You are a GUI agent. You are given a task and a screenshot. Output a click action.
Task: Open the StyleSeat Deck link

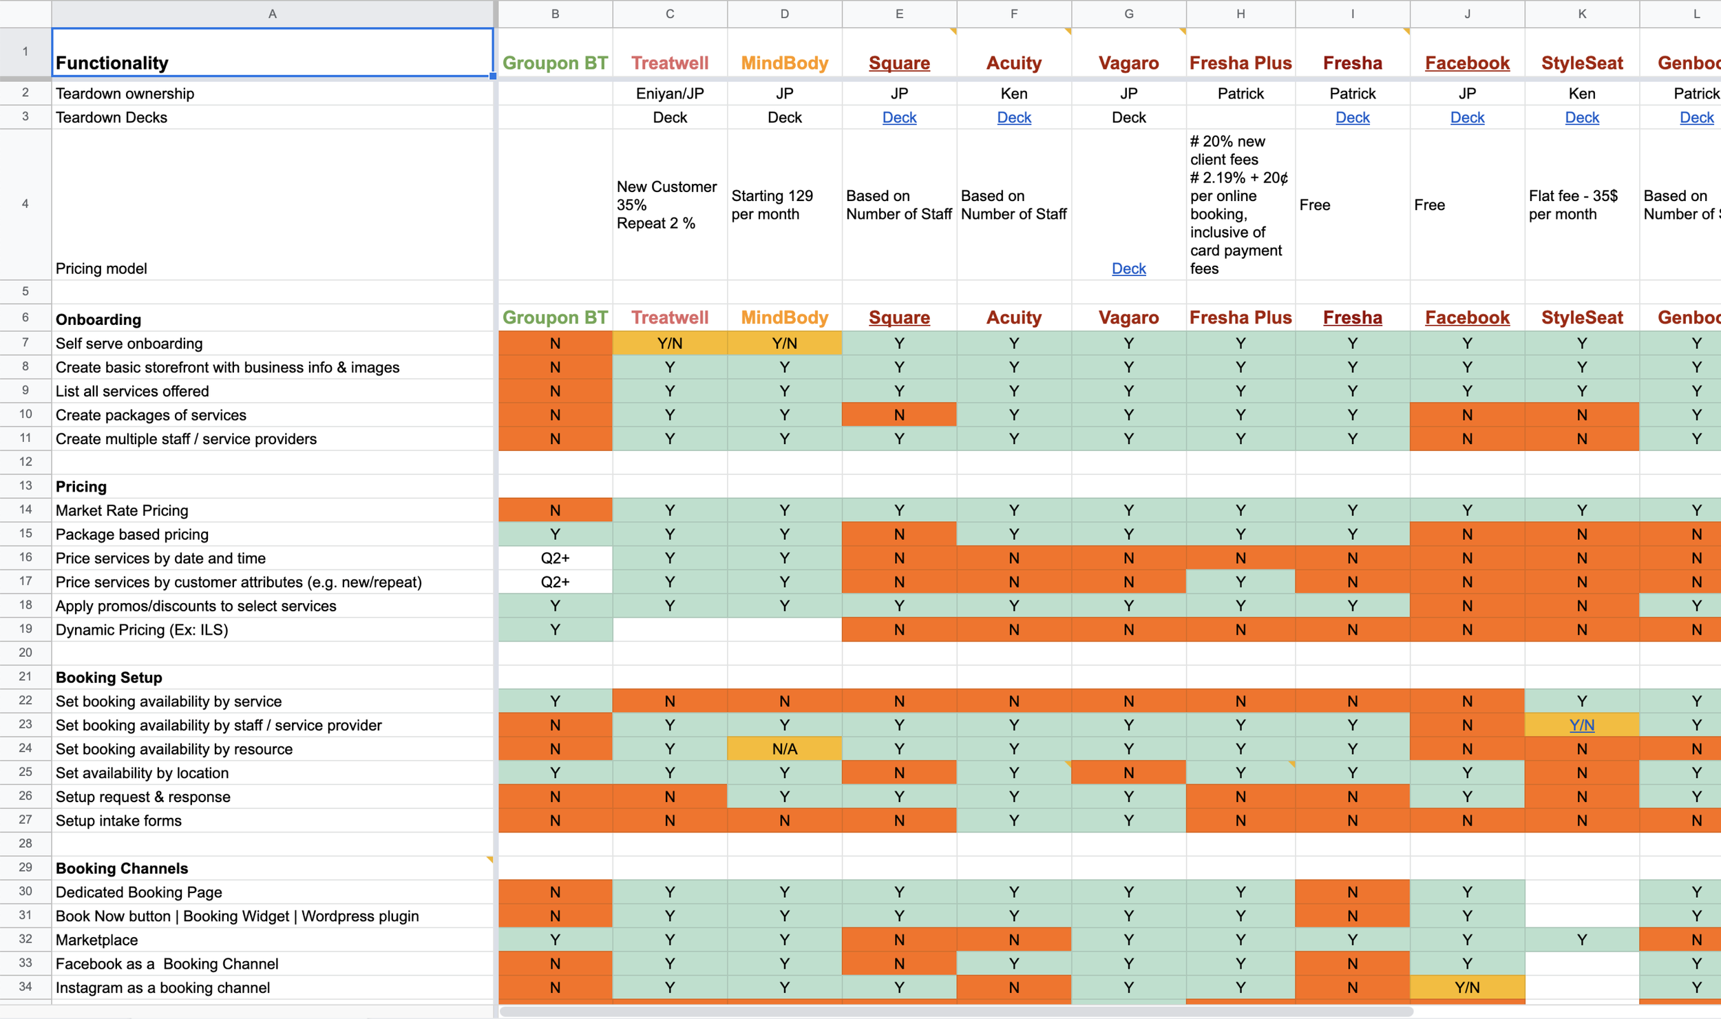(x=1581, y=117)
